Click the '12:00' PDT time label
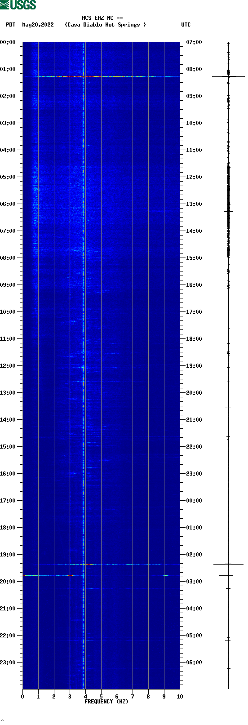Viewport: 248px width, 725px height. coord(8,366)
